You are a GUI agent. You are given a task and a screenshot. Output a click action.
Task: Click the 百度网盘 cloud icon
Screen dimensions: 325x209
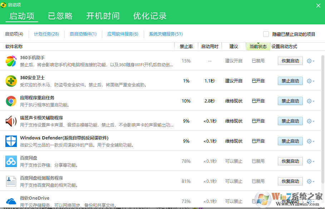tap(11, 161)
